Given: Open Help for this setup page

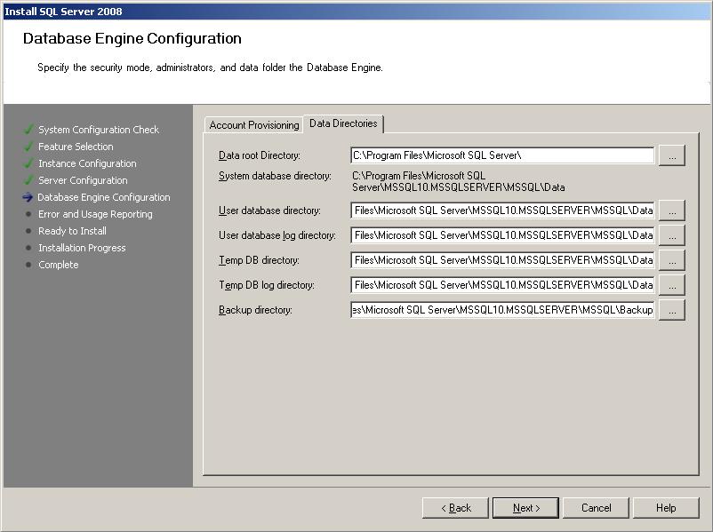Looking at the screenshot, I should [x=666, y=508].
